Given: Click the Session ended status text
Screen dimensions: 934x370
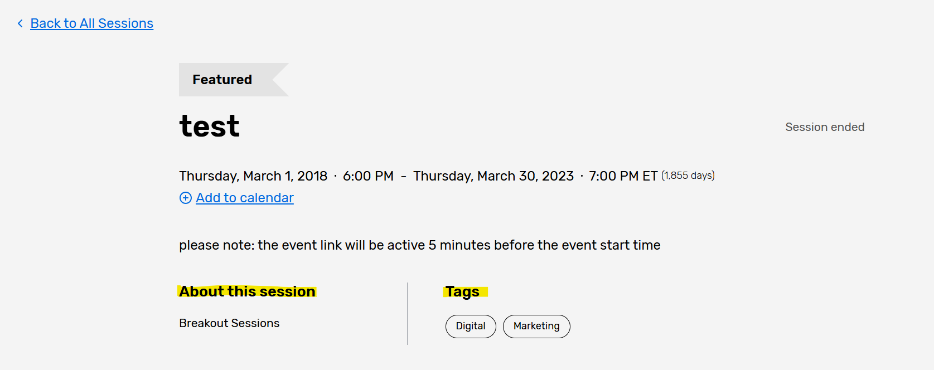Looking at the screenshot, I should click(825, 127).
